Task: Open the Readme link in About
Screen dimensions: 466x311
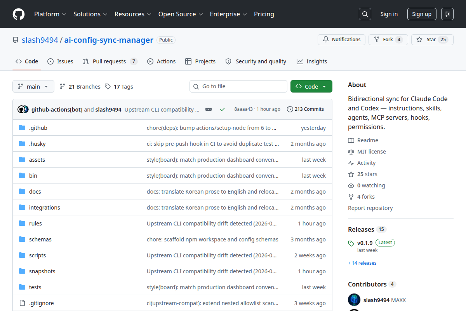Action: point(363,140)
